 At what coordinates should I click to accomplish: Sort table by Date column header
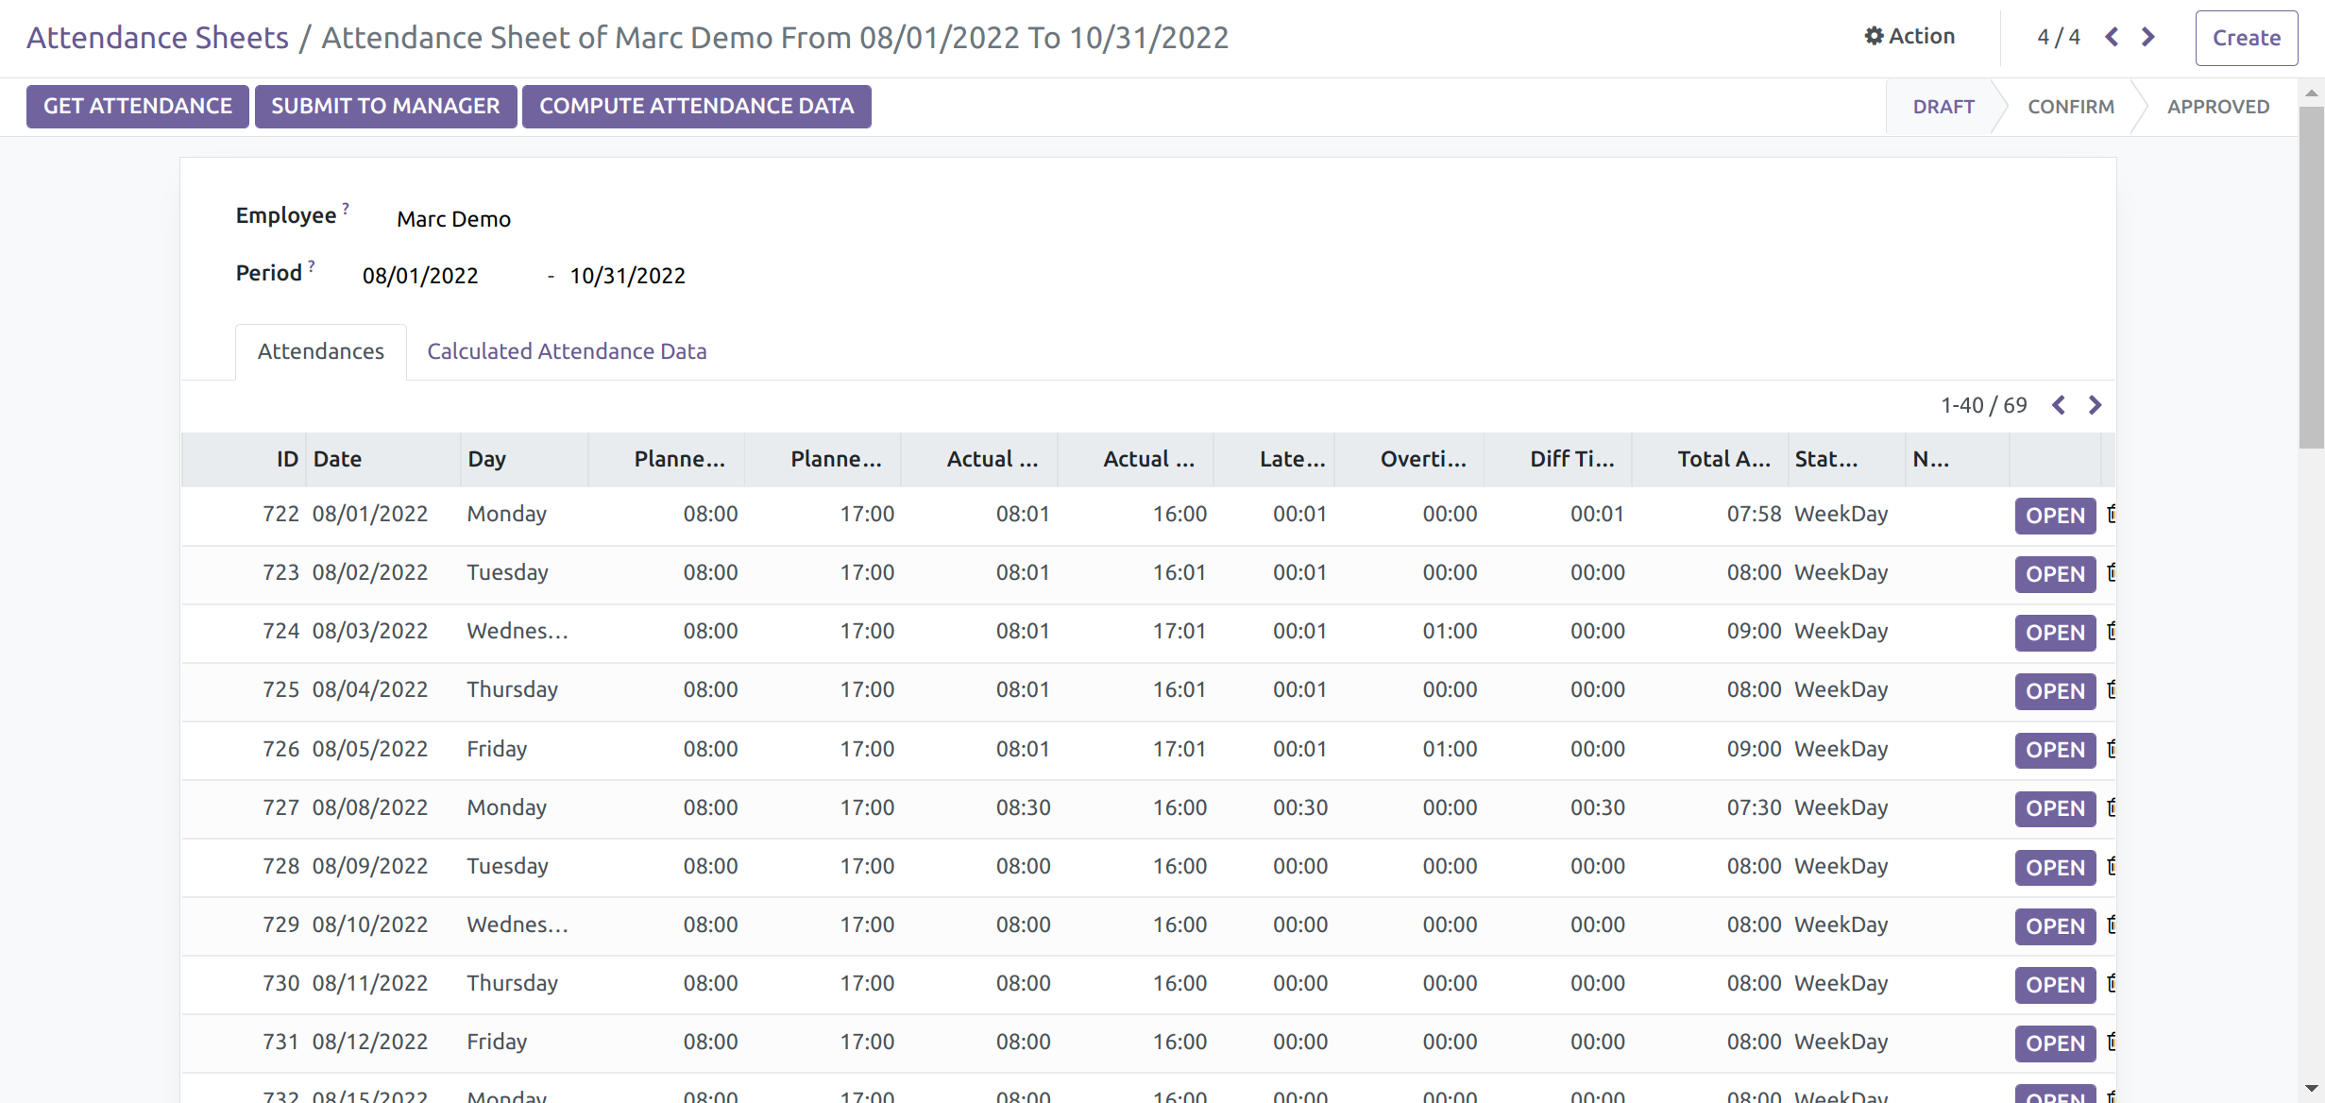point(337,459)
